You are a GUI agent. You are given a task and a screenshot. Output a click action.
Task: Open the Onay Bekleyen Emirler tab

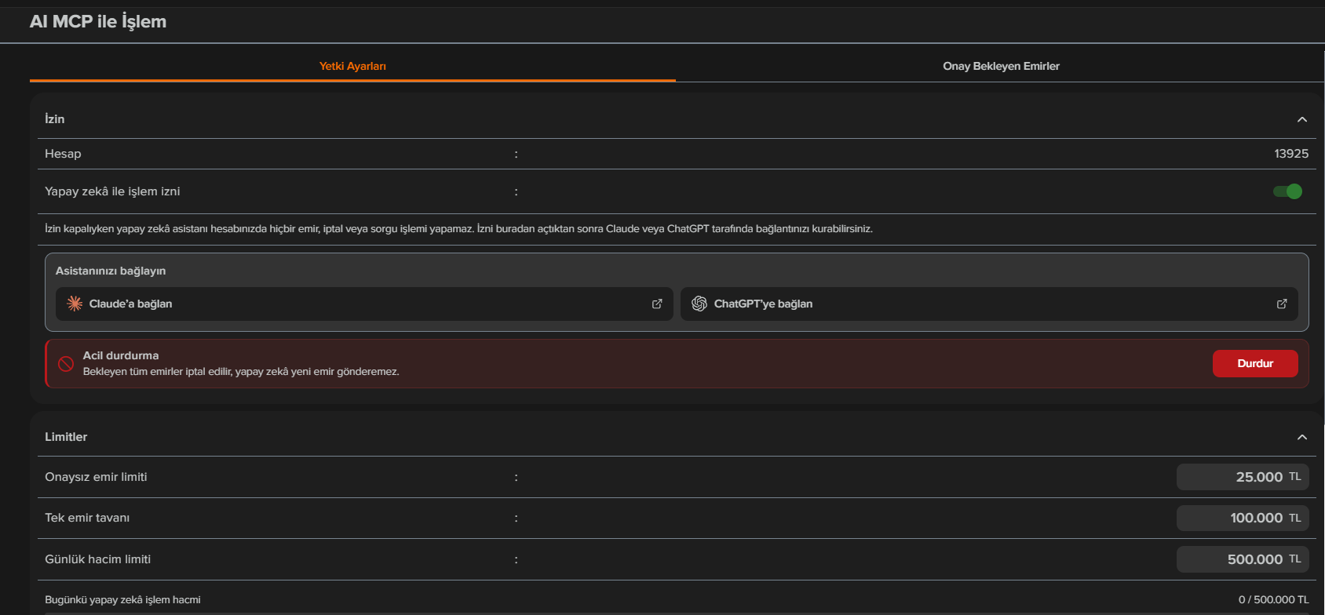pos(1001,66)
